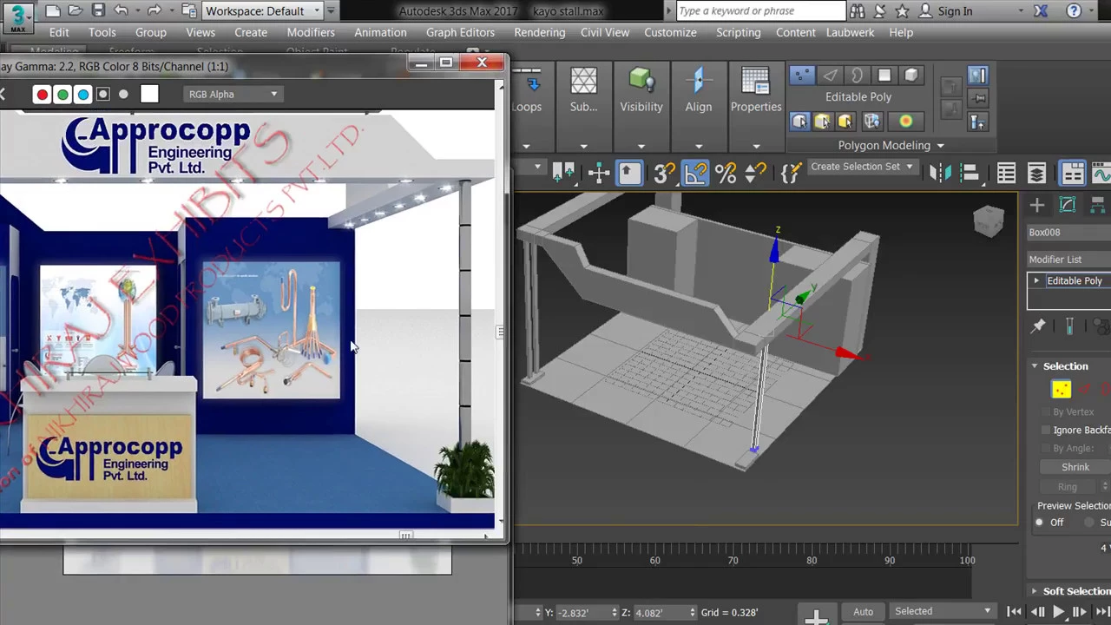Open the Modifier List dropdown
This screenshot has height=625, width=1111.
click(1068, 260)
